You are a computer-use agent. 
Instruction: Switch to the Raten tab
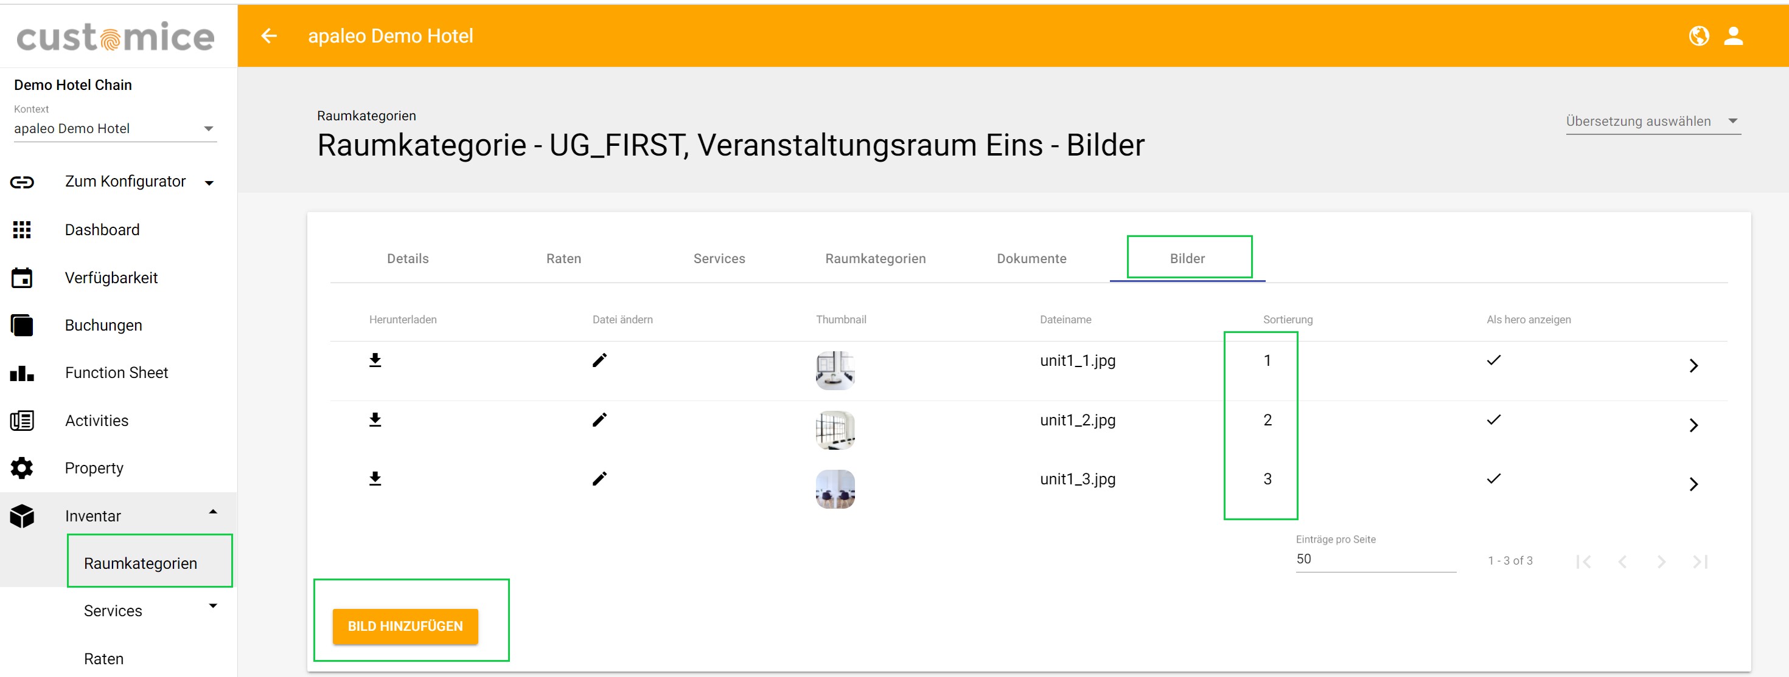[563, 259]
